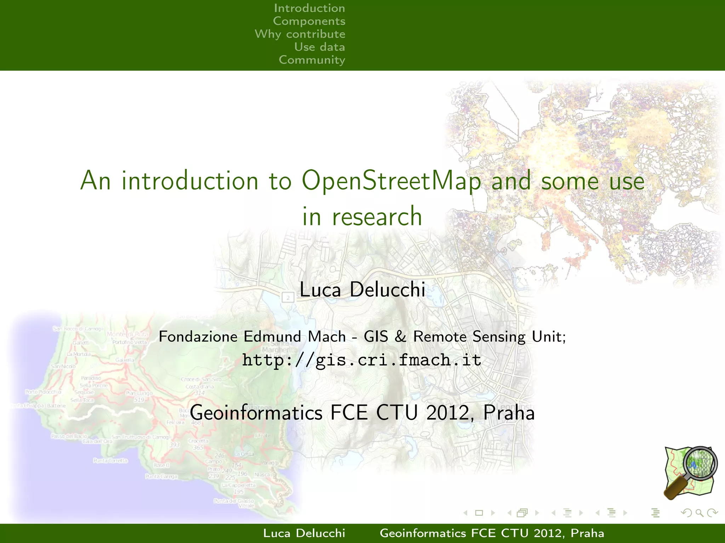This screenshot has width=725, height=543.
Task: Click the section navigation lines icon
Action: point(611,513)
